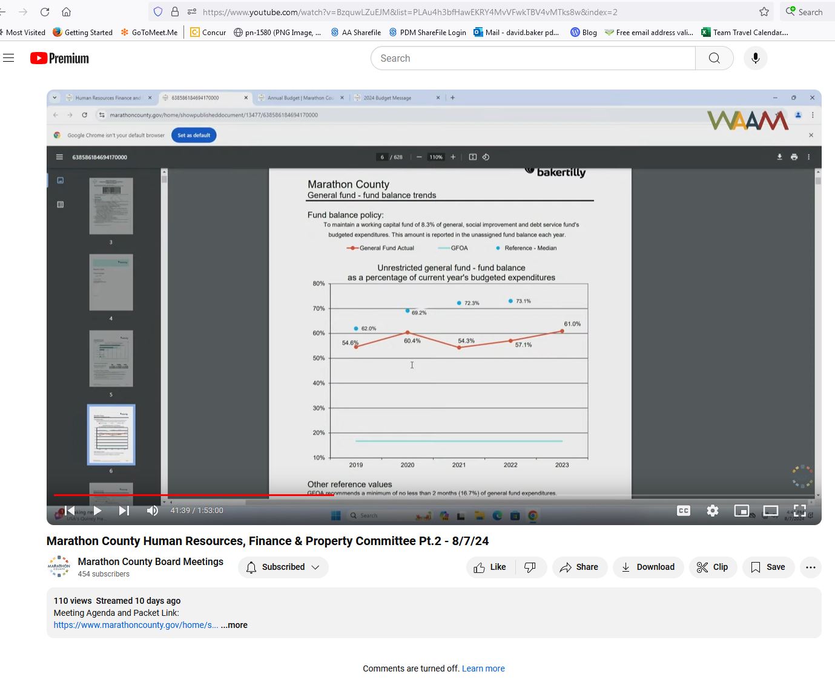The image size is (835, 683).
Task: Toggle closed captions on the video
Action: (684, 511)
